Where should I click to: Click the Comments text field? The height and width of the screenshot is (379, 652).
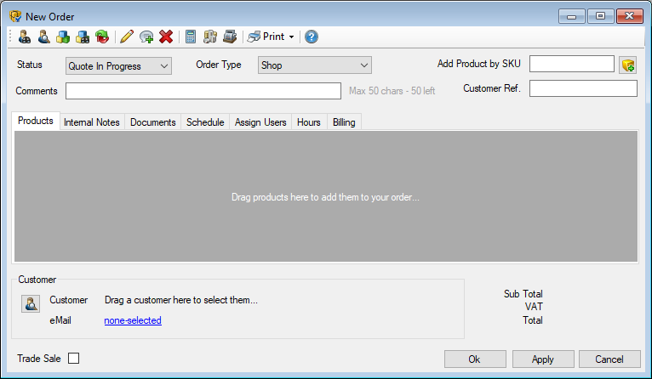[x=203, y=91]
